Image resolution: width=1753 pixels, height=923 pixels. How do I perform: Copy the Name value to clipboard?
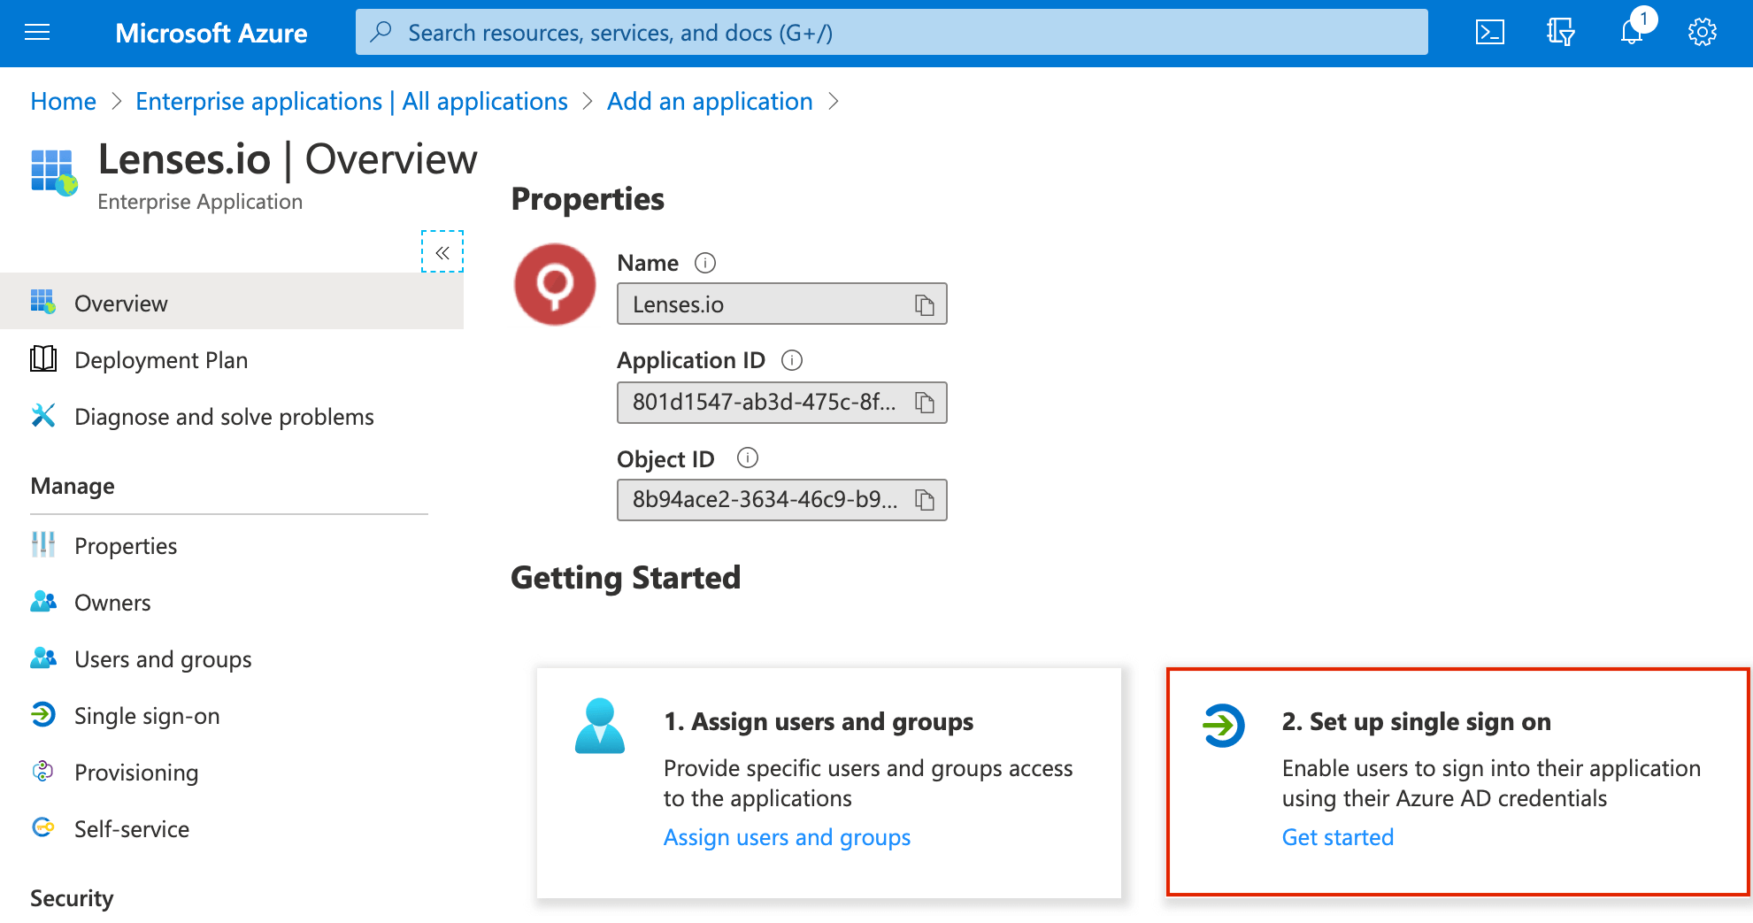coord(925,305)
